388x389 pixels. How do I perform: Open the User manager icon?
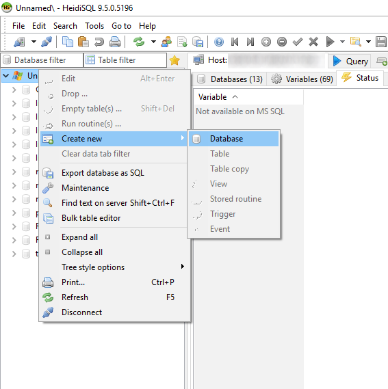pos(166,42)
